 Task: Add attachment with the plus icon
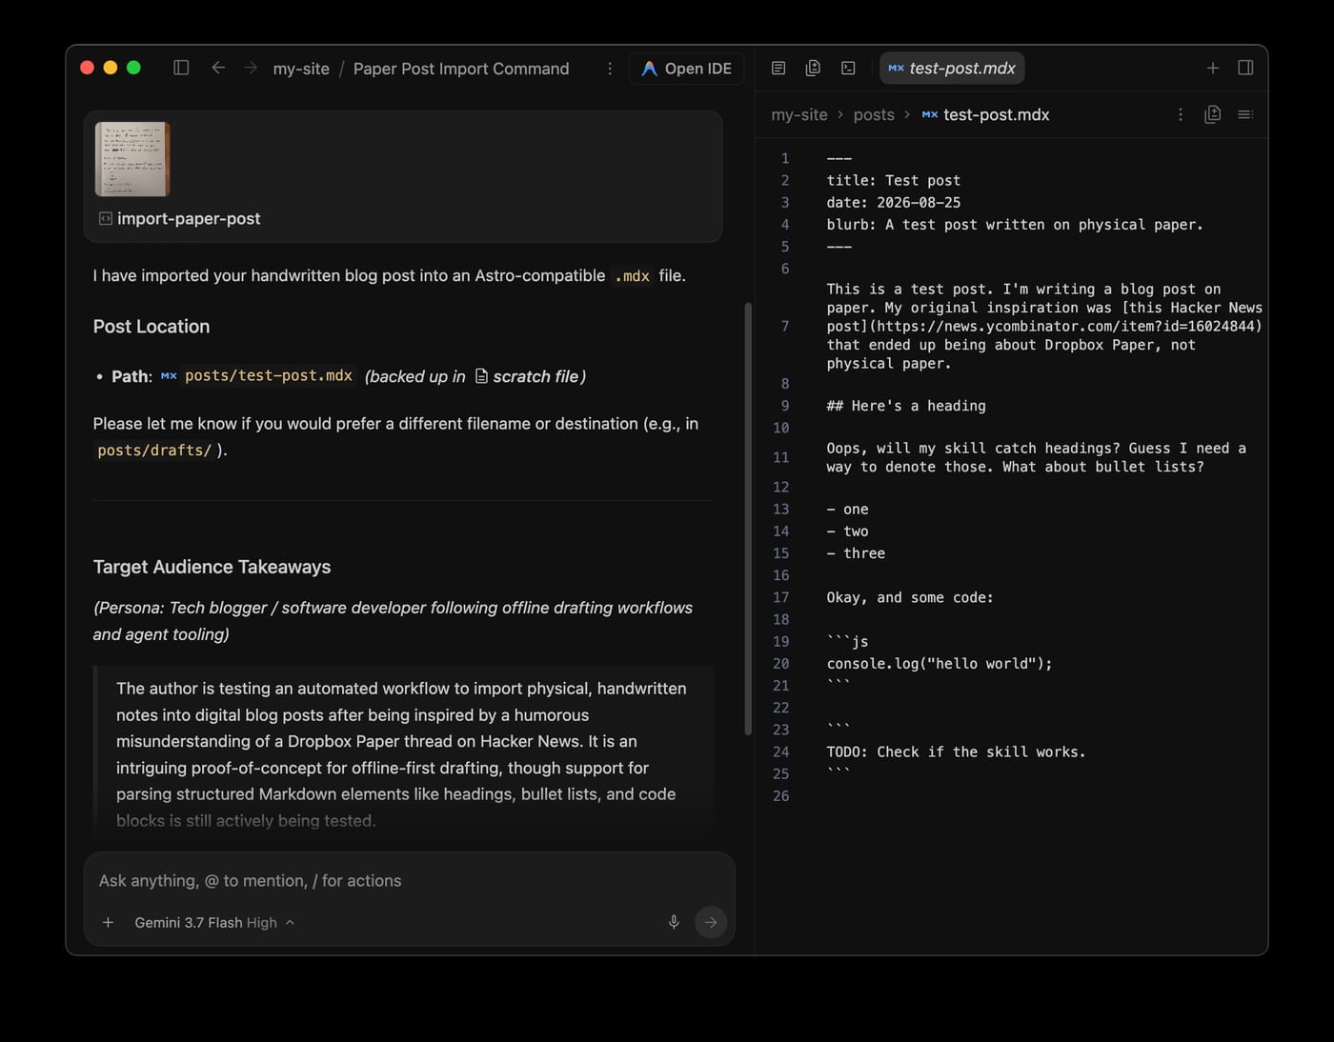tap(109, 922)
